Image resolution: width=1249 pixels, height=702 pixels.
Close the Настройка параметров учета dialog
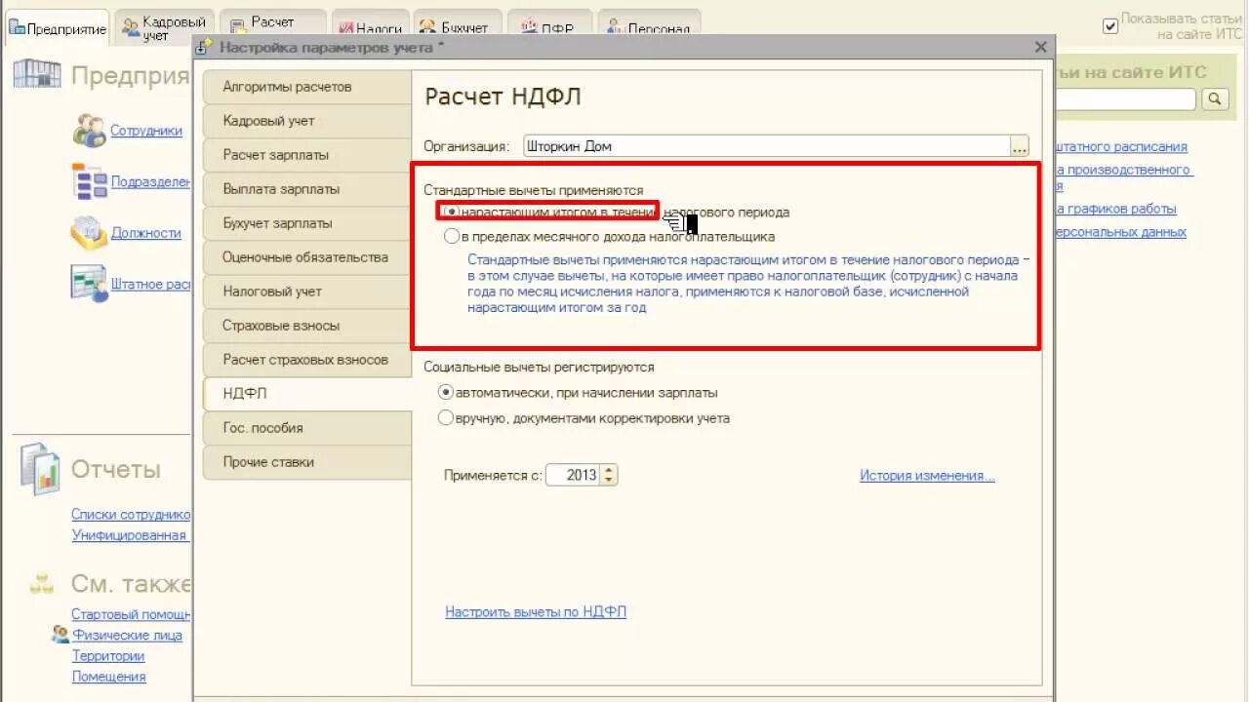coord(1040,47)
